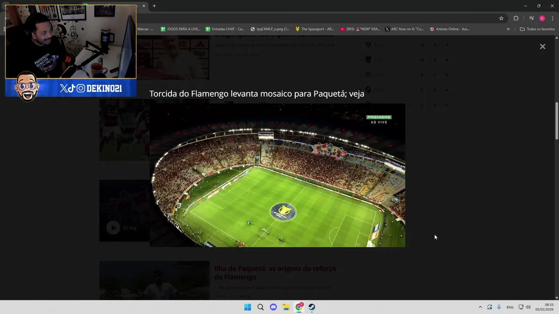Bookmark this page with the star icon
The width and height of the screenshot is (559, 314).
pos(501,18)
